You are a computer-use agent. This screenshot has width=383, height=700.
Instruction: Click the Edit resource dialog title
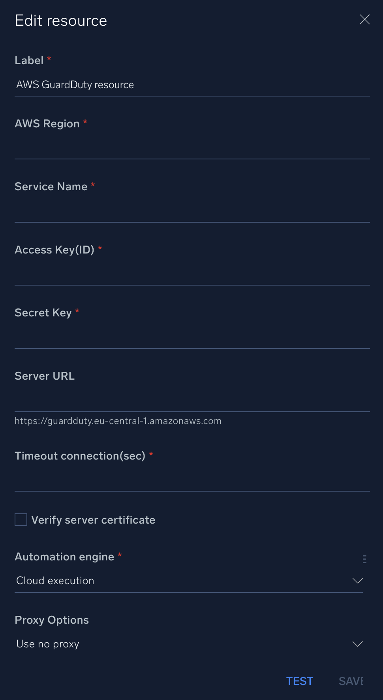(x=60, y=20)
